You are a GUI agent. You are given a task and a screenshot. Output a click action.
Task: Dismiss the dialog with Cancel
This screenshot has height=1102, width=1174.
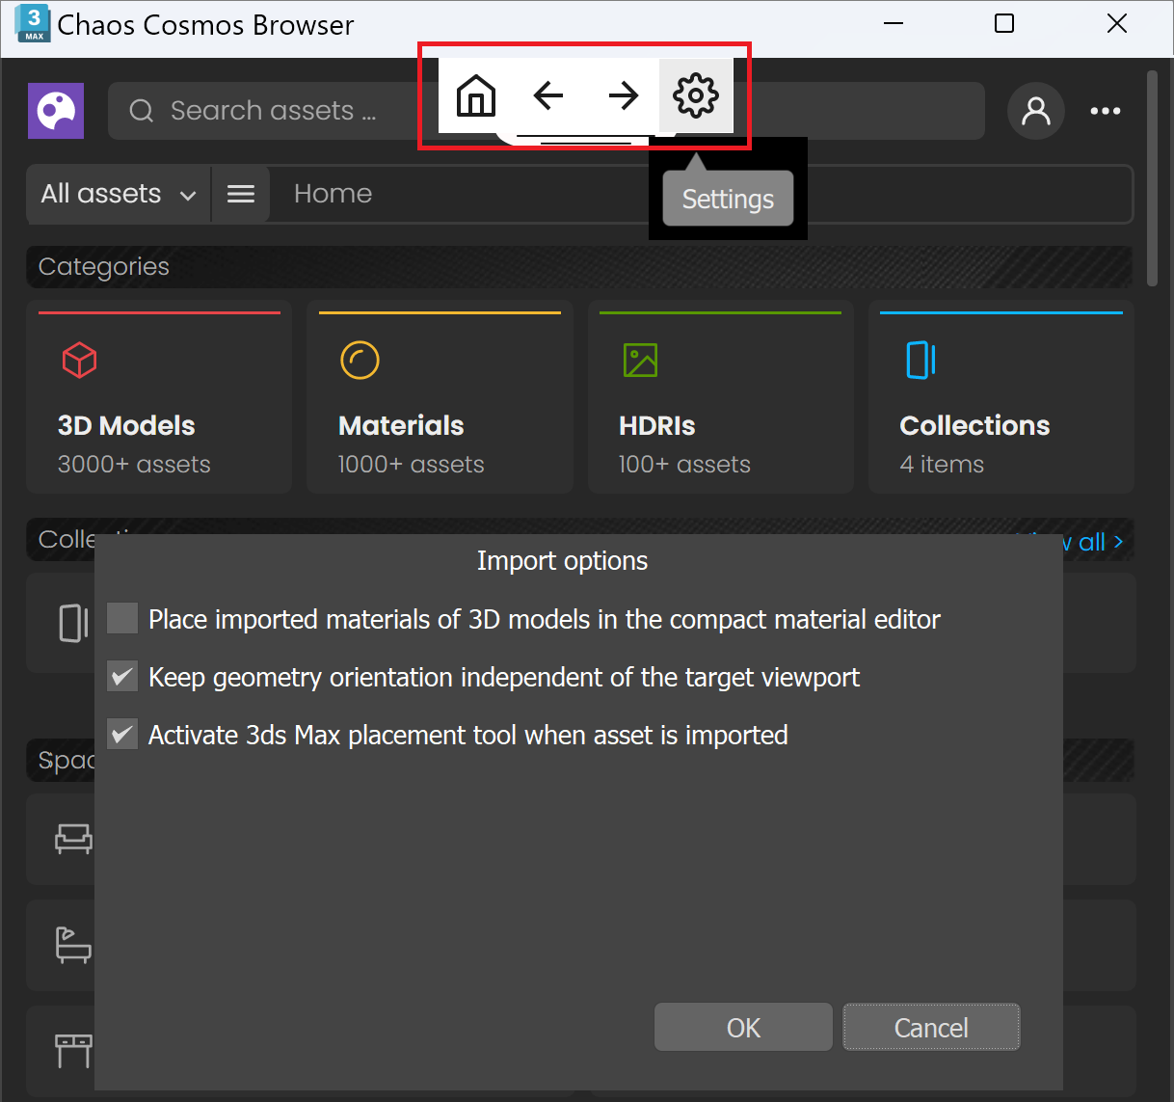tap(930, 1027)
